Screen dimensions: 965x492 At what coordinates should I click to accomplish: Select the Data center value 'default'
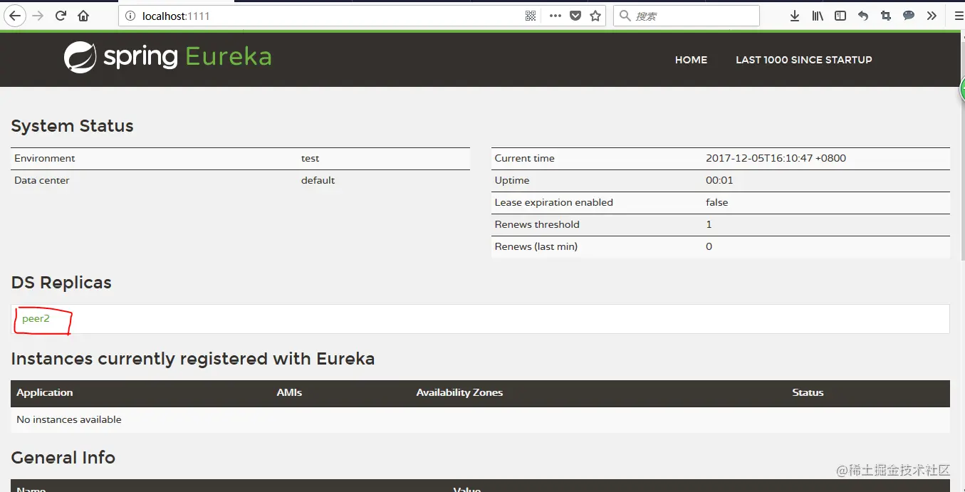pos(318,180)
